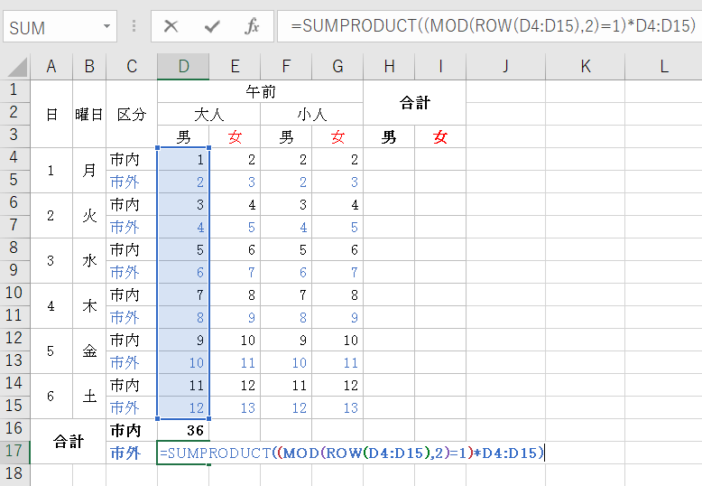Viewport: 702px width, 486px height.
Task: Select row 10 header
Action: pyautogui.click(x=14, y=294)
